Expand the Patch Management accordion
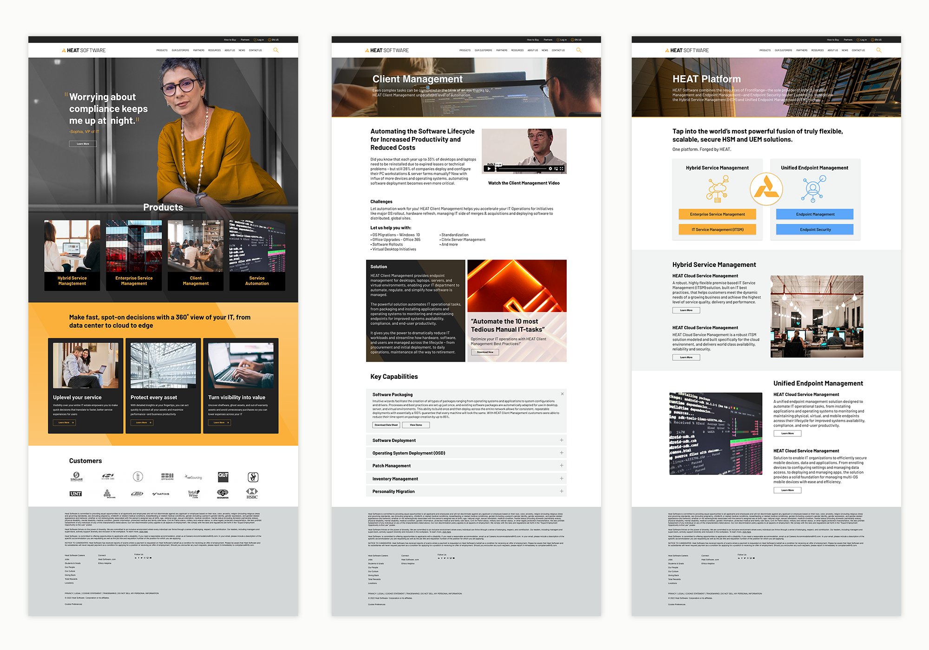 [x=466, y=466]
